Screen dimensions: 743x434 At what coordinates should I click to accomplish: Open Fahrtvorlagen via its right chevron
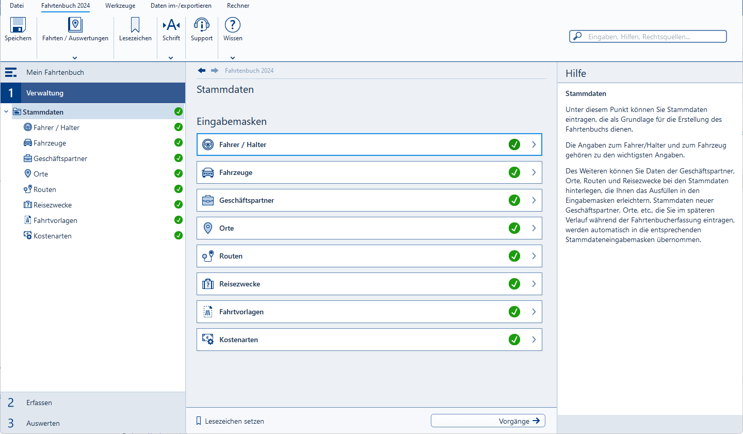(534, 312)
